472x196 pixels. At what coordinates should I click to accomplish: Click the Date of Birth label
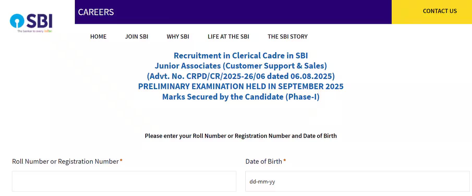(264, 162)
